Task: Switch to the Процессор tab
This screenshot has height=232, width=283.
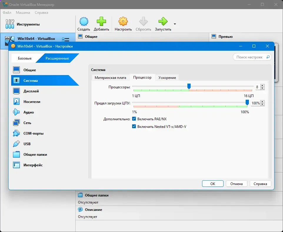Action: (x=142, y=77)
